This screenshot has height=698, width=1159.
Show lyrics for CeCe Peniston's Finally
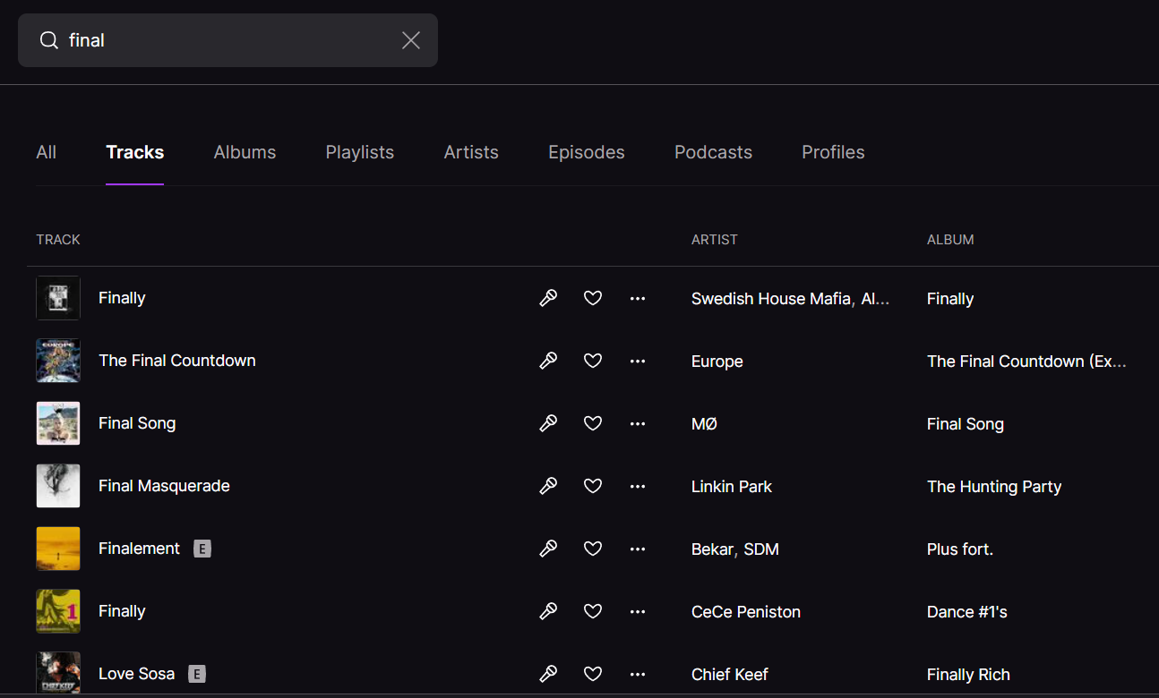point(548,611)
